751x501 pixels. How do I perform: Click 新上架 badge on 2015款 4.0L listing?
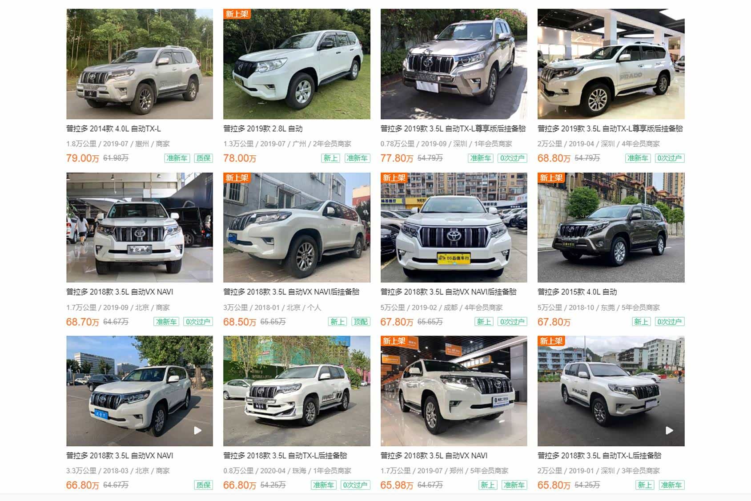tap(551, 178)
